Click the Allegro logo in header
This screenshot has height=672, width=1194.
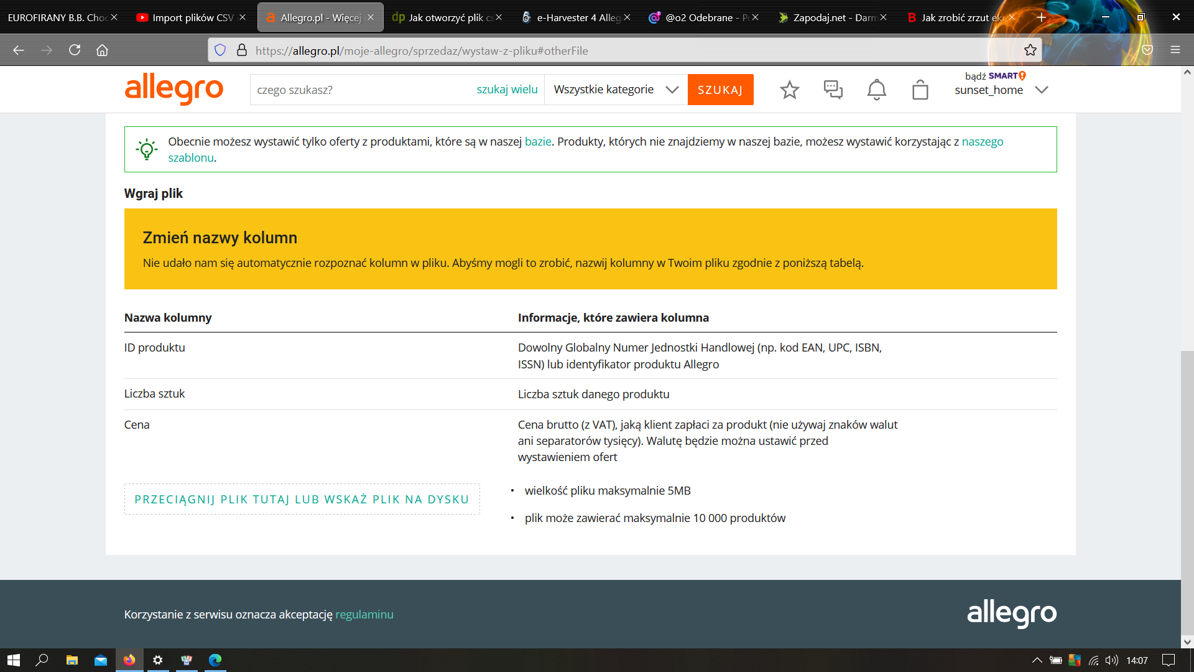pyautogui.click(x=174, y=89)
